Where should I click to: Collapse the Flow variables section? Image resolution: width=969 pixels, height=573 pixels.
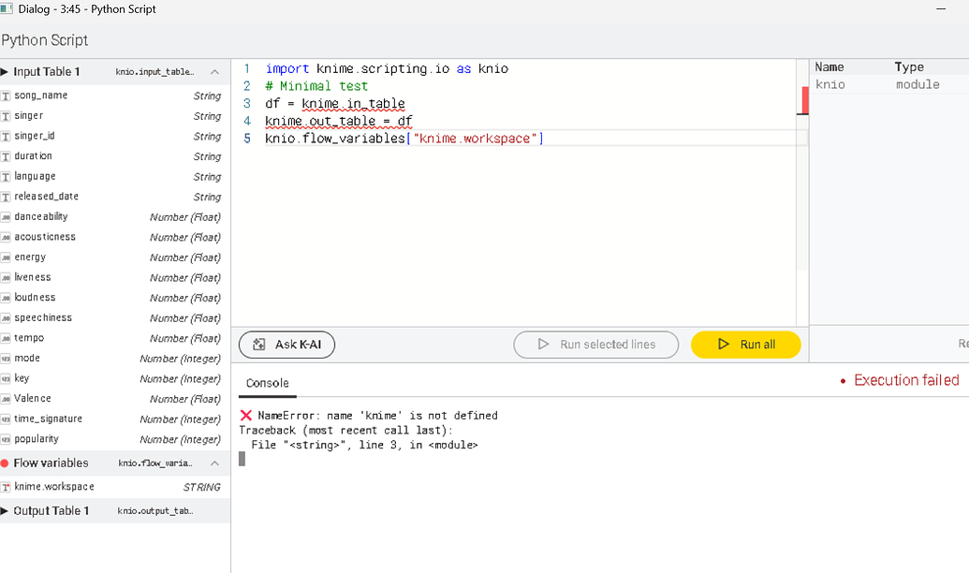[214, 463]
